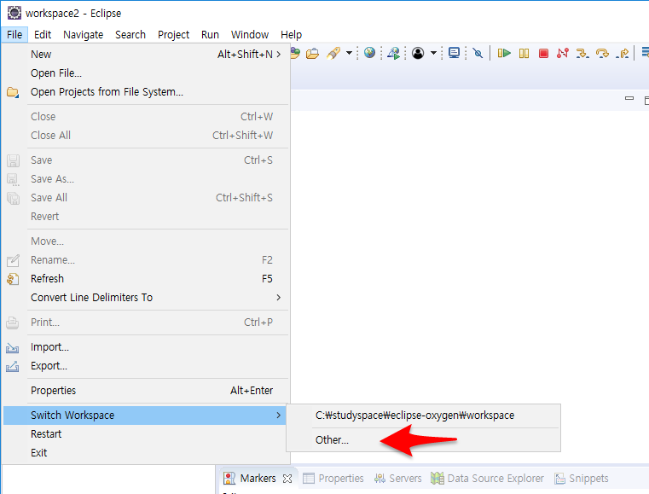Open the Search flashlight dropdown arrow
This screenshot has width=649, height=494.
[349, 53]
